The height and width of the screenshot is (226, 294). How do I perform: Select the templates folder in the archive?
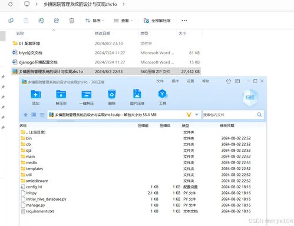pos(32,169)
